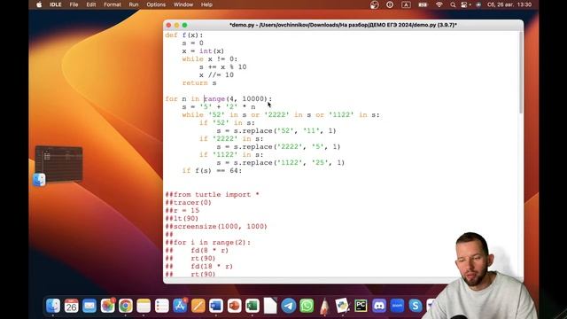Open Microsoft PowerPoint in the Dock
Viewport: 567px width, 319px height.
pos(234,306)
